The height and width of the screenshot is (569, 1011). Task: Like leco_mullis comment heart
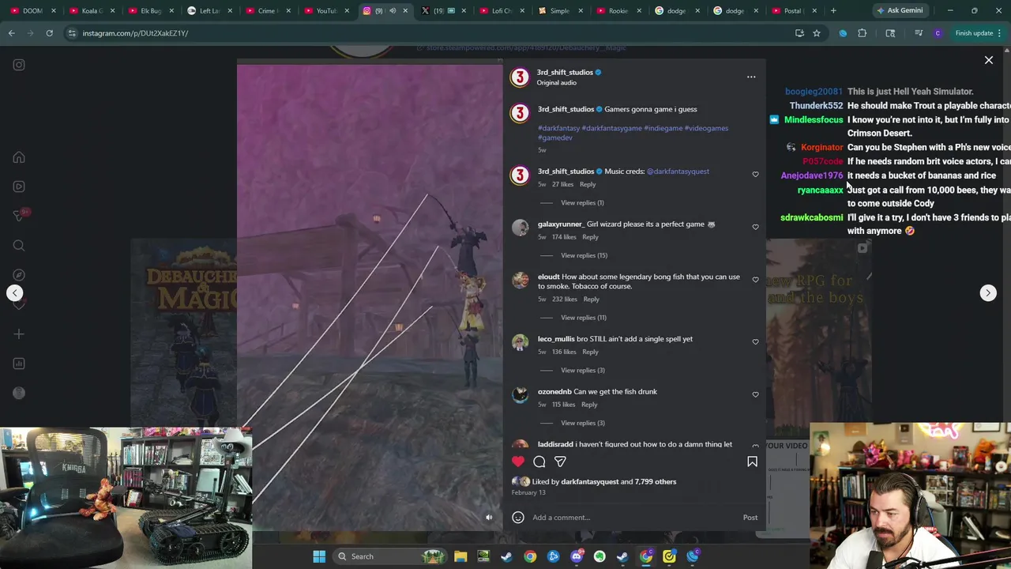pyautogui.click(x=755, y=342)
